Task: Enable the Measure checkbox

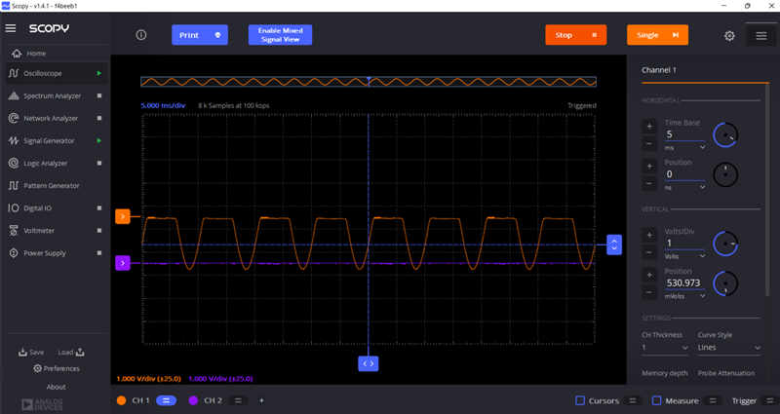Action: (x=656, y=400)
